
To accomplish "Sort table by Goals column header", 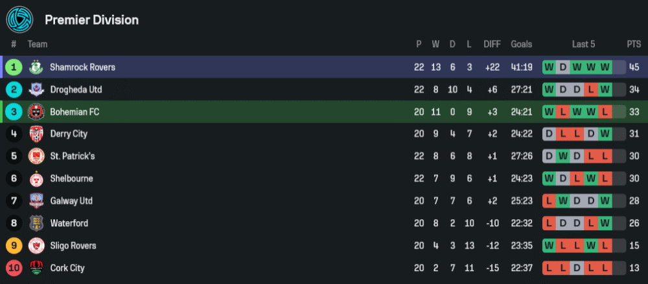I will click(521, 44).
